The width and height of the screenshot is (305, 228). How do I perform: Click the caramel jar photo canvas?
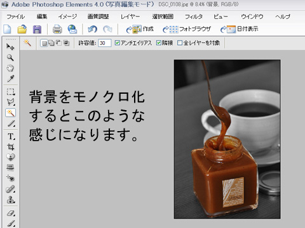point(227,139)
